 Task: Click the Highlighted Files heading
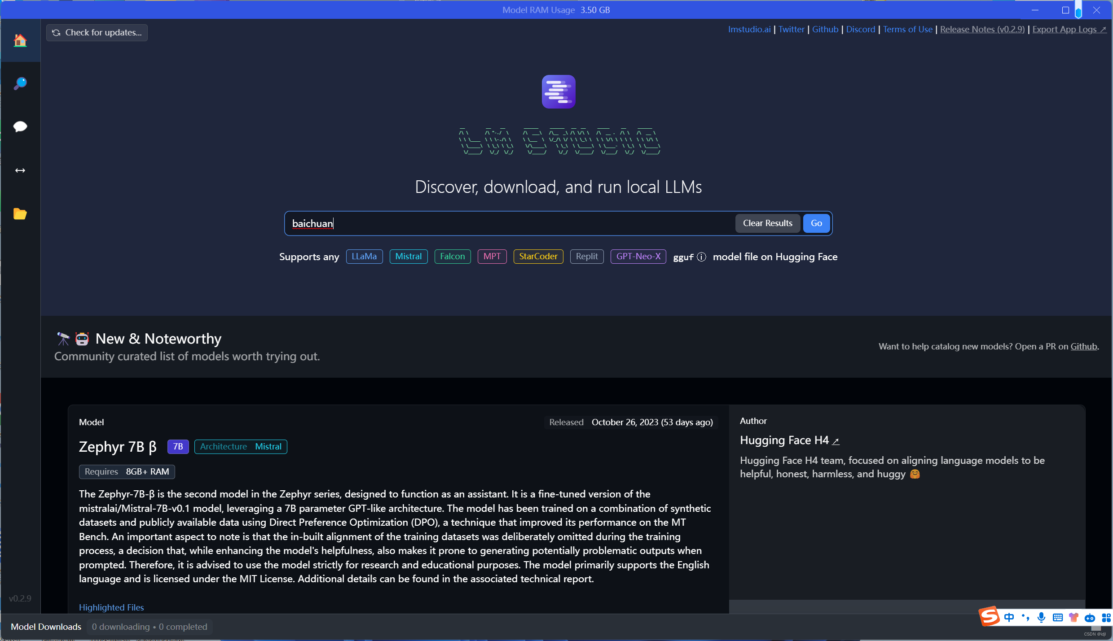(x=111, y=607)
